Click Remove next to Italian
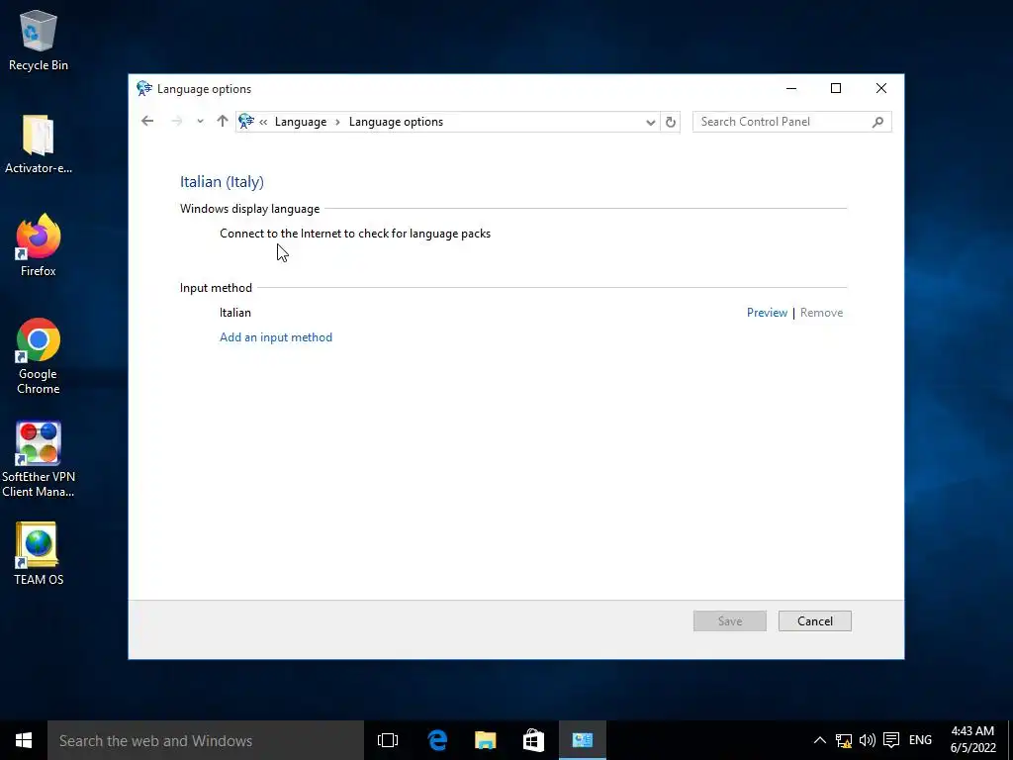This screenshot has width=1013, height=760. pyautogui.click(x=821, y=313)
